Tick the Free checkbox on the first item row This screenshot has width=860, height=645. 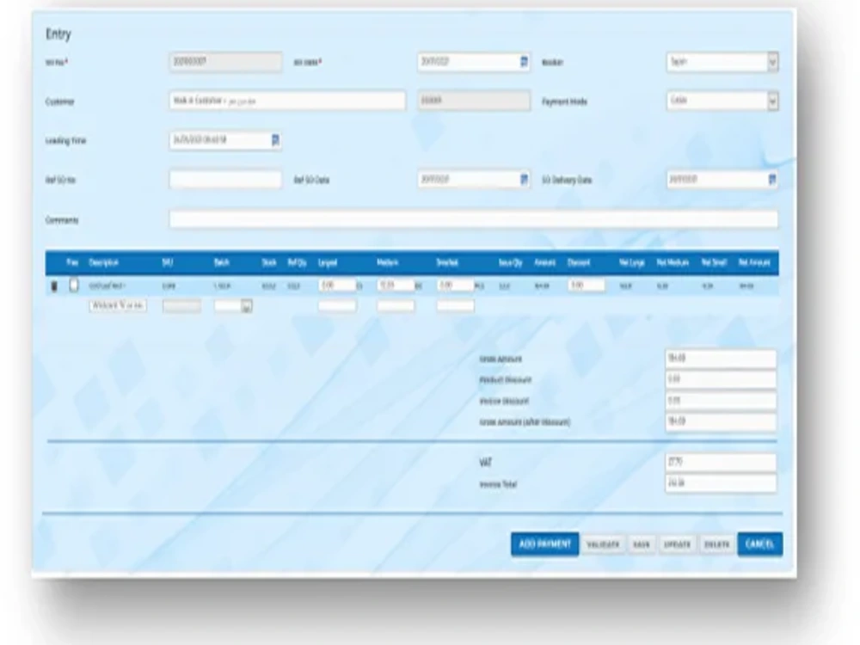74,286
